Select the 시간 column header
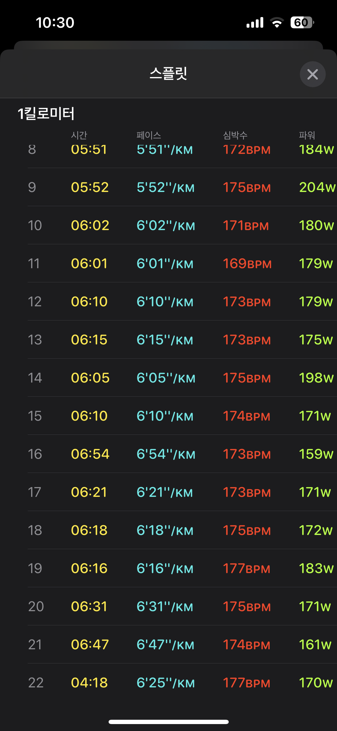Image resolution: width=337 pixels, height=731 pixels. 79,135
